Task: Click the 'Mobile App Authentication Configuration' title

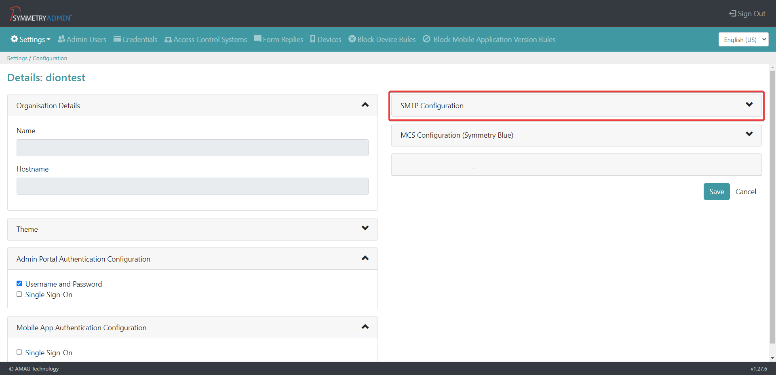Action: [81, 328]
